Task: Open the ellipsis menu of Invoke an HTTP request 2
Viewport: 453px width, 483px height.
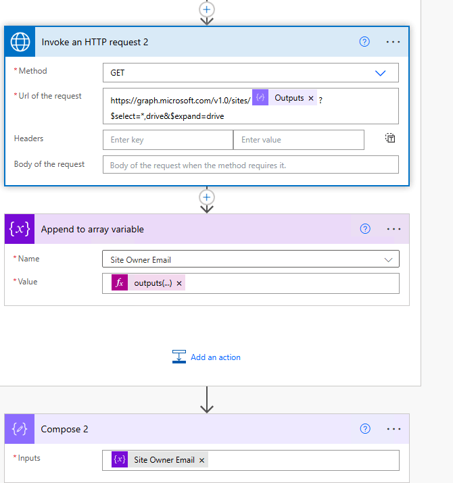Action: click(x=394, y=42)
